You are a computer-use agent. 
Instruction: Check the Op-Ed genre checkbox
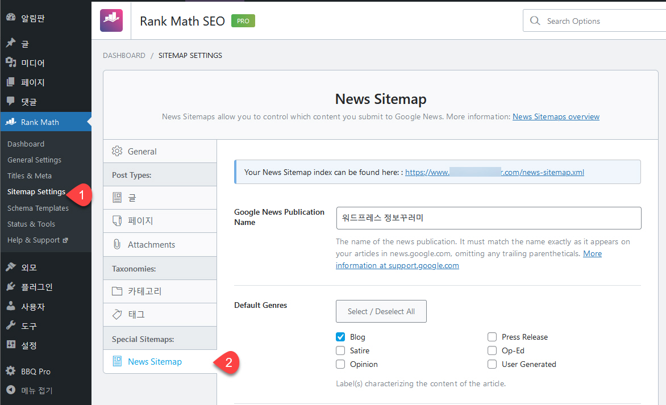point(492,350)
